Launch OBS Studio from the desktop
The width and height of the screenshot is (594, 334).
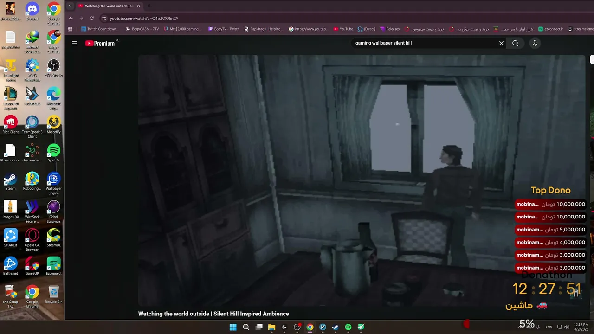click(x=54, y=68)
